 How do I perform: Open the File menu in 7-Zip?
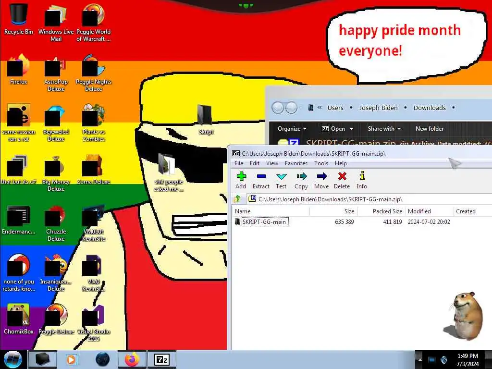239,163
